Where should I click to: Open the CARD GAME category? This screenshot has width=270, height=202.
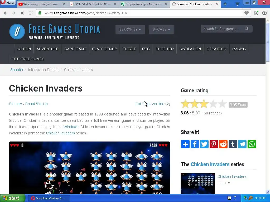(75, 49)
